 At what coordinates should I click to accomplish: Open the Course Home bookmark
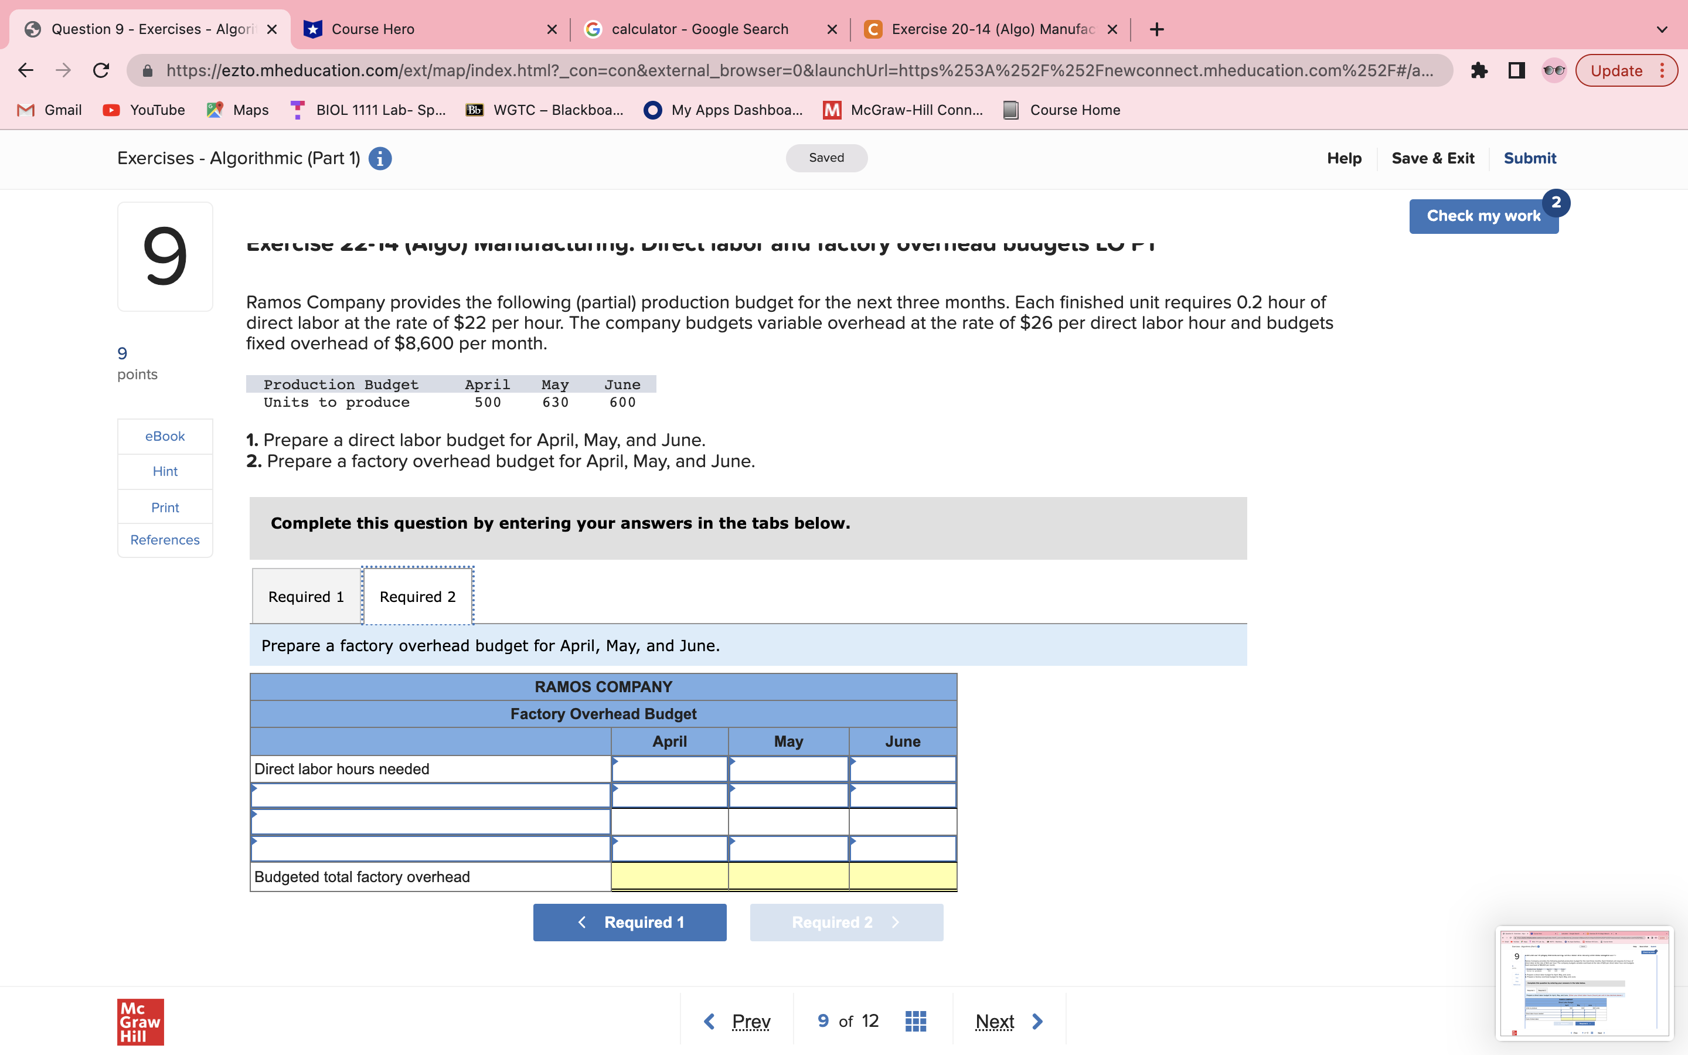1060,110
